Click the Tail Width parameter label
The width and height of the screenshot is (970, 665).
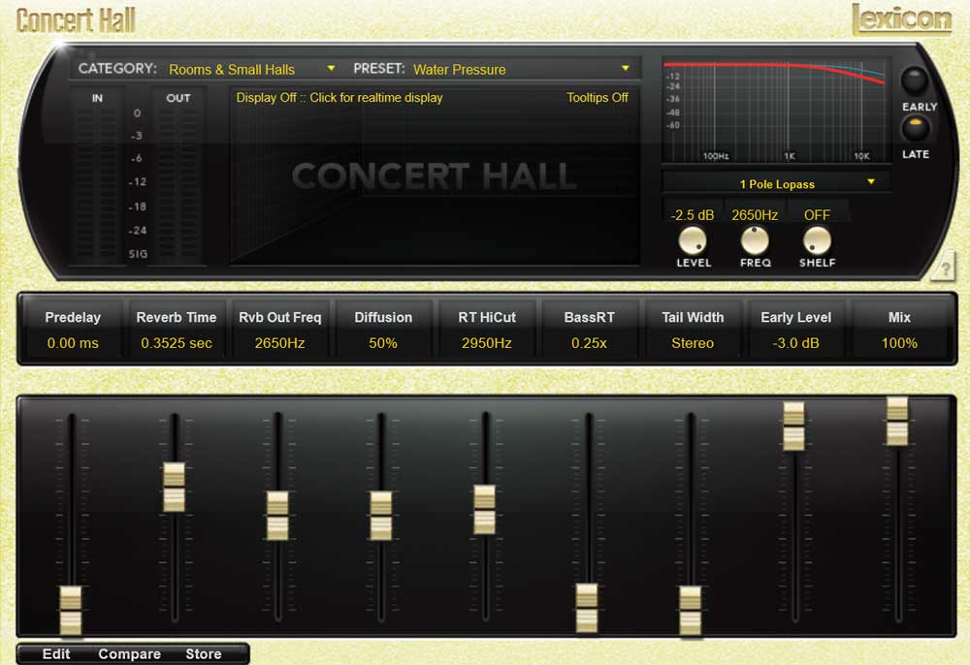[x=693, y=317]
